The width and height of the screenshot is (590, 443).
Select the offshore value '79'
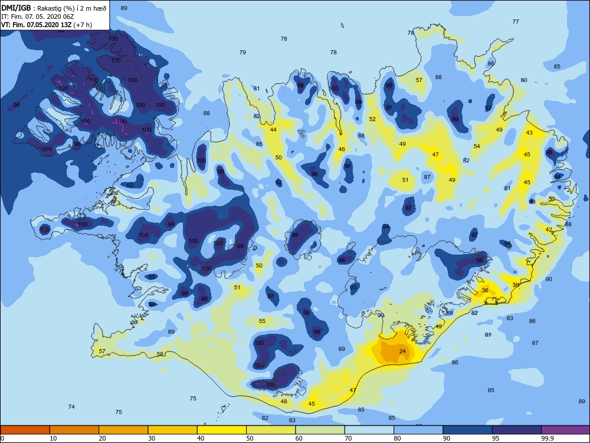(242, 53)
